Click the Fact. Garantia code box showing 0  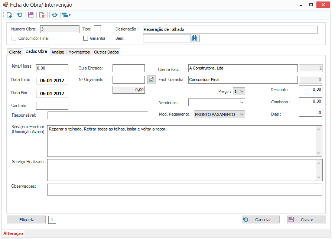coord(311,80)
